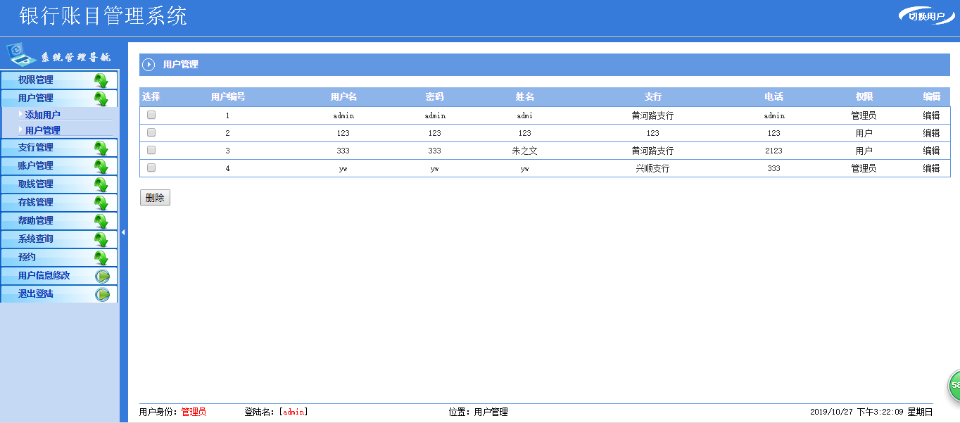
Task: Click the 权限 column header
Action: (x=864, y=96)
